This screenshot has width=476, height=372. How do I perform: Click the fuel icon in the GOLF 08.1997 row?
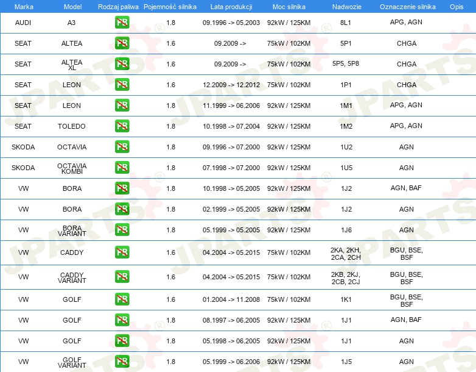122,320
